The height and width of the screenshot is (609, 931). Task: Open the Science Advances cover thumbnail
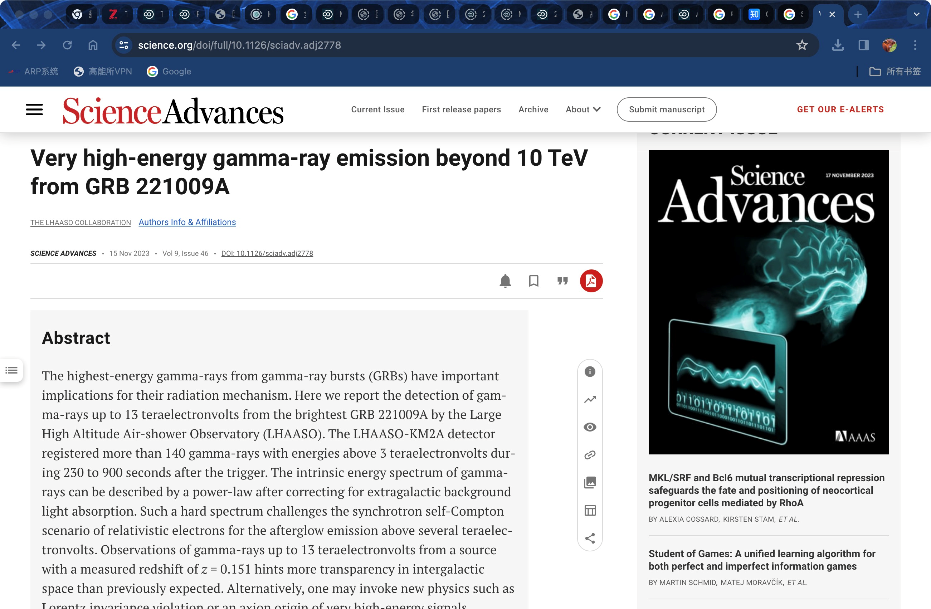point(768,302)
